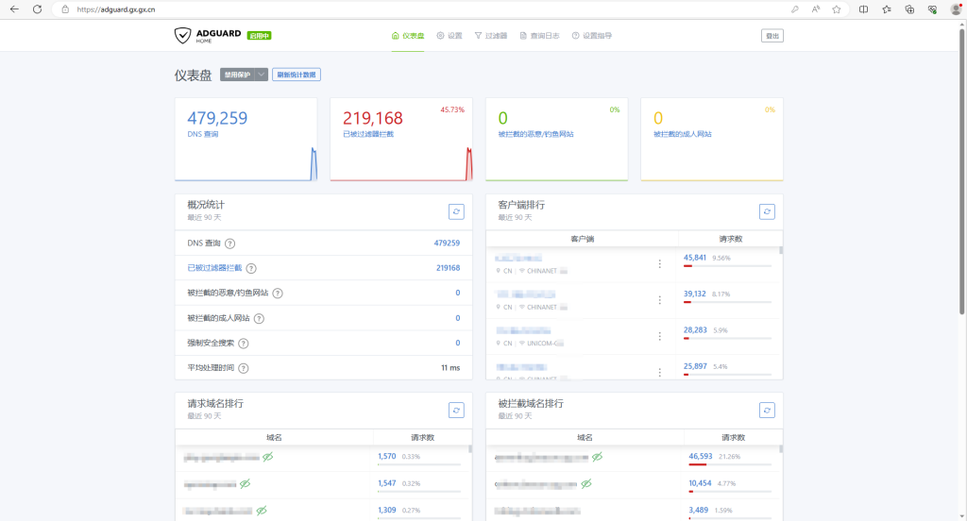
Task: Toggle the eye icon for the 1,547-request domain
Action: [246, 483]
